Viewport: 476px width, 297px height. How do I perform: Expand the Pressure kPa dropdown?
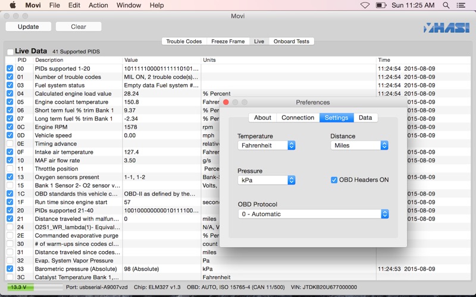tap(267, 180)
